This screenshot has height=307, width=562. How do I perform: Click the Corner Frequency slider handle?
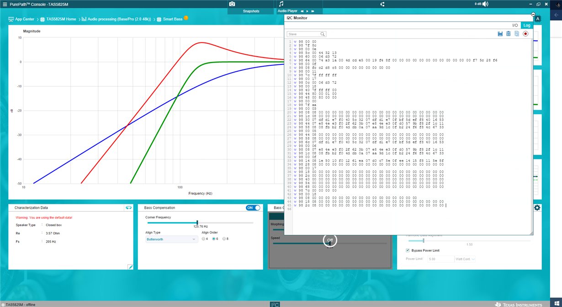coord(197,222)
